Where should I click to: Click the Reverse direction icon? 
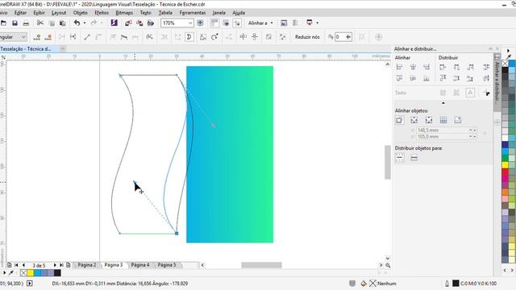[149, 37]
